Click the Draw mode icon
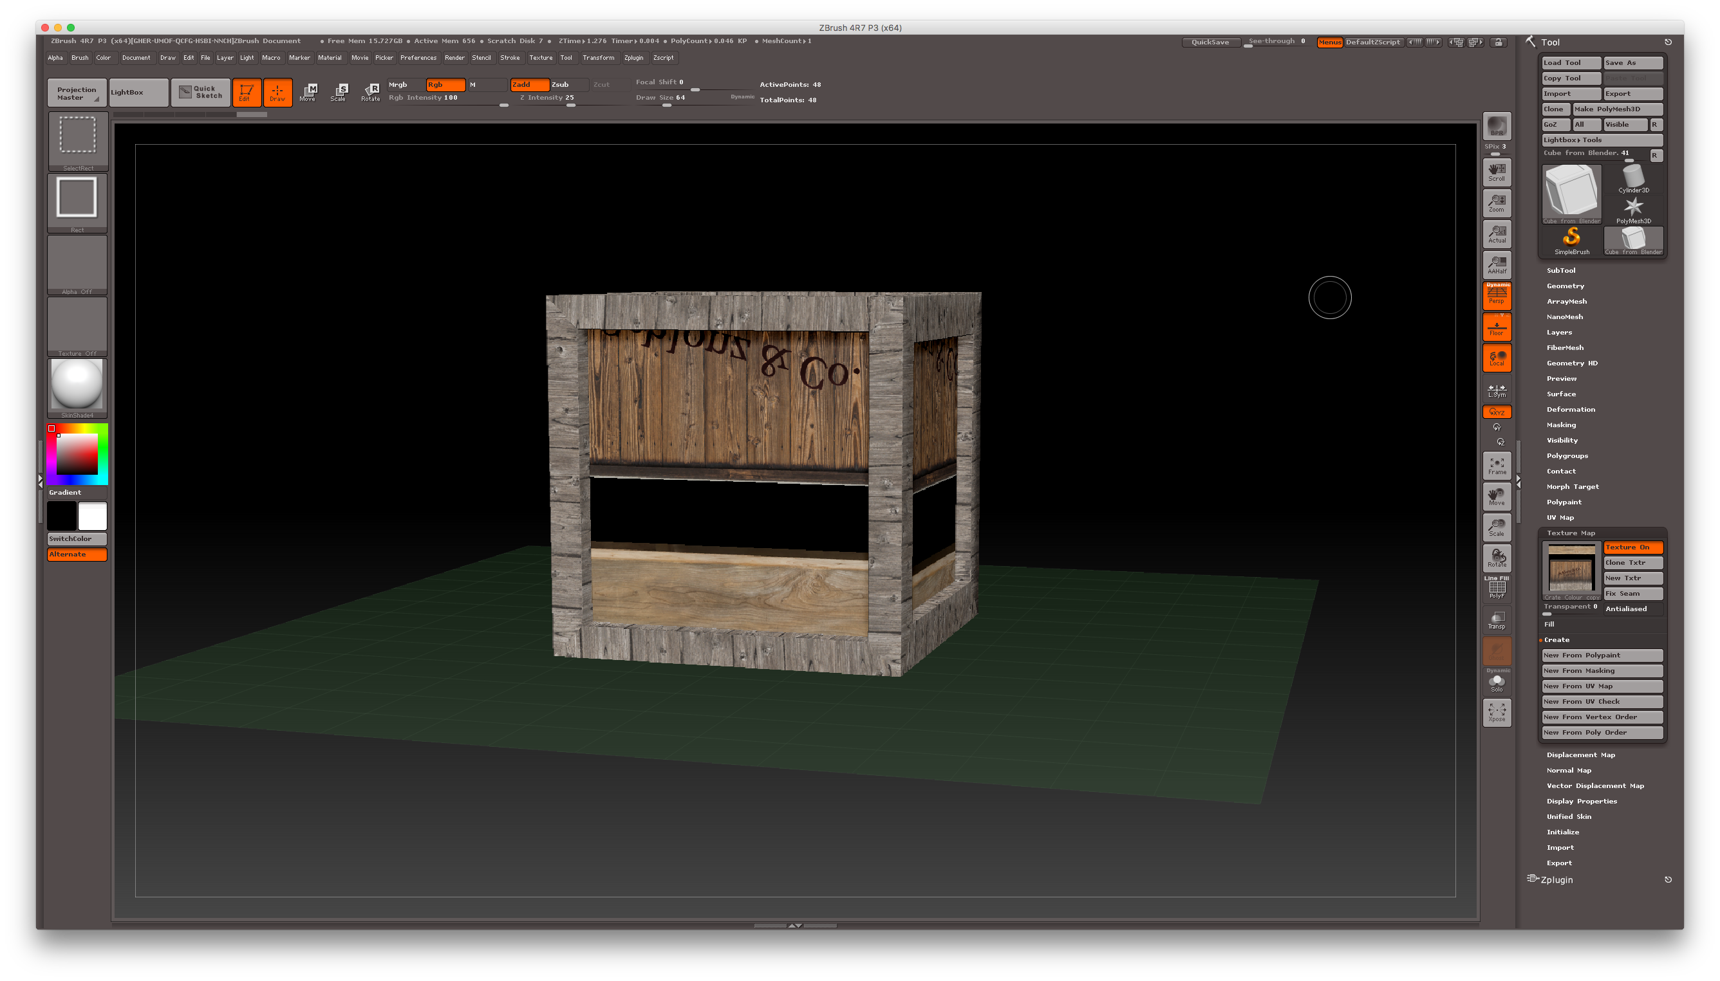1720x981 pixels. [276, 91]
